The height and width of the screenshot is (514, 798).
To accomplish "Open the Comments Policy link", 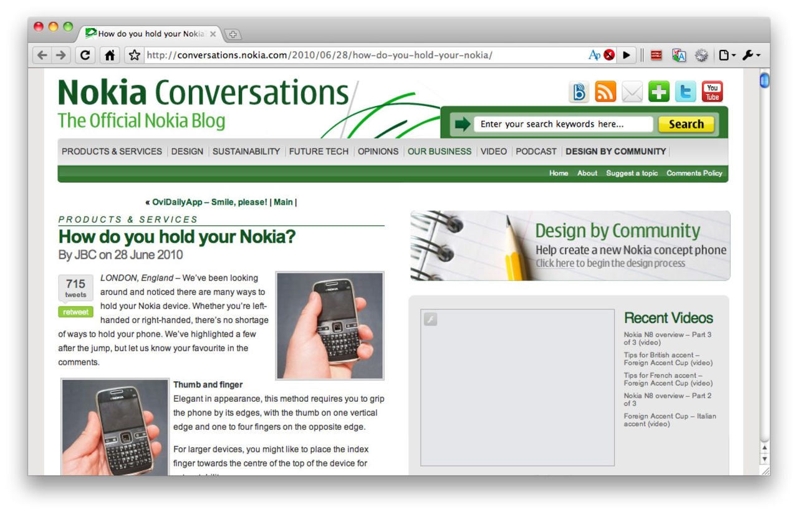I will click(695, 173).
